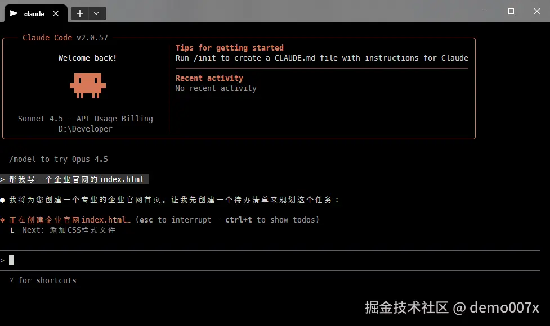Image resolution: width=550 pixels, height=326 pixels.
Task: Click the 'Run /init to create a CLAUDE.md' tip
Action: pyautogui.click(x=321, y=58)
